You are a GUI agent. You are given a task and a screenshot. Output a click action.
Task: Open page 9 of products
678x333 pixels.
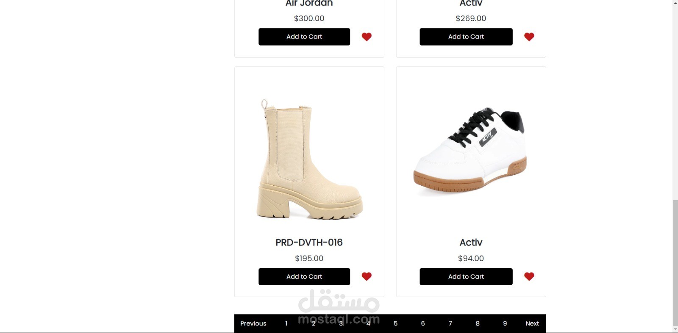point(505,324)
